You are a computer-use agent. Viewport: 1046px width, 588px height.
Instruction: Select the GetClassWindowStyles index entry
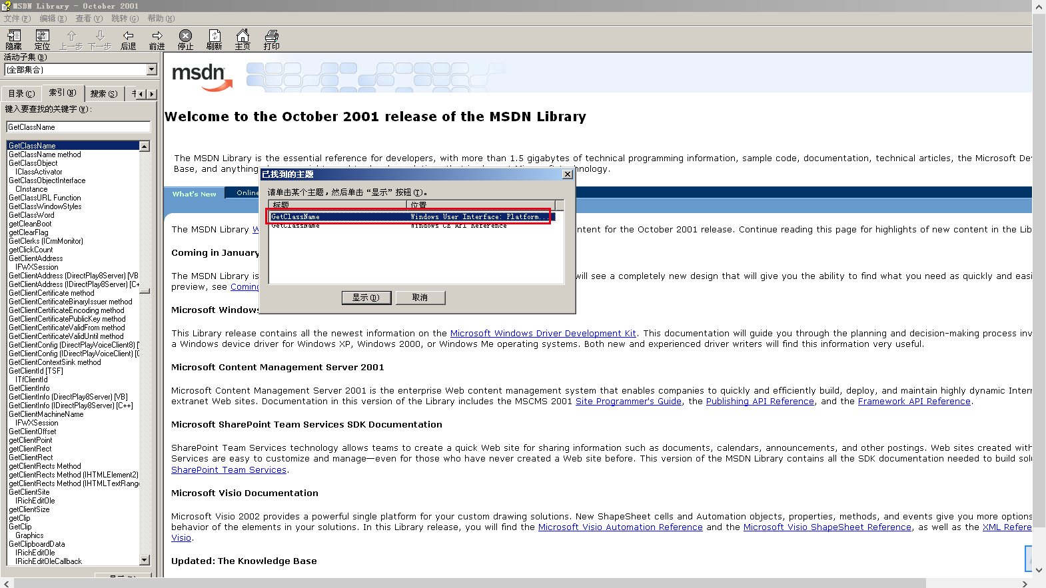(45, 206)
